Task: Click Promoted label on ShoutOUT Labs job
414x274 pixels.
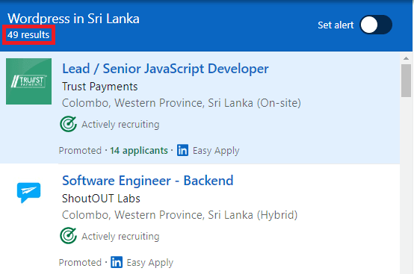Action: [x=80, y=262]
